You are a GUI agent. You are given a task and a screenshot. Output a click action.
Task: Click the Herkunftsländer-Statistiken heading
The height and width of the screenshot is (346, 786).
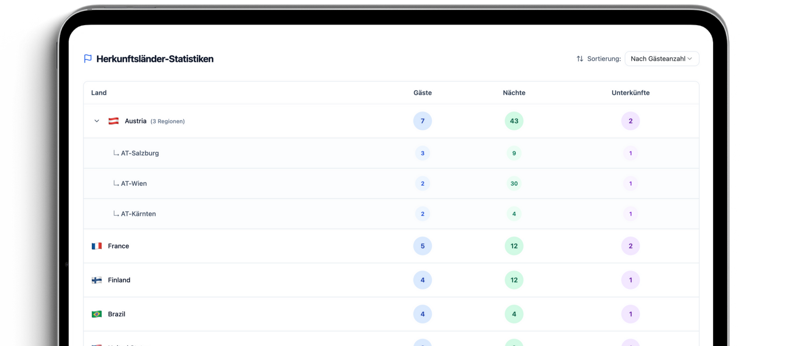155,59
